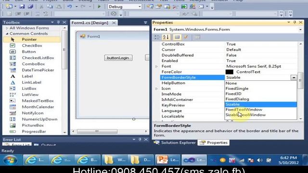The image size is (308, 173).
Task: Select the CheckBox control in Toolbox
Action: pos(32,46)
